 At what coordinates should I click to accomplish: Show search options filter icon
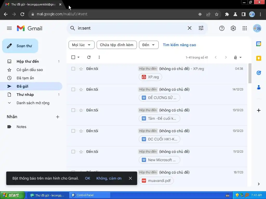pyautogui.click(x=201, y=28)
